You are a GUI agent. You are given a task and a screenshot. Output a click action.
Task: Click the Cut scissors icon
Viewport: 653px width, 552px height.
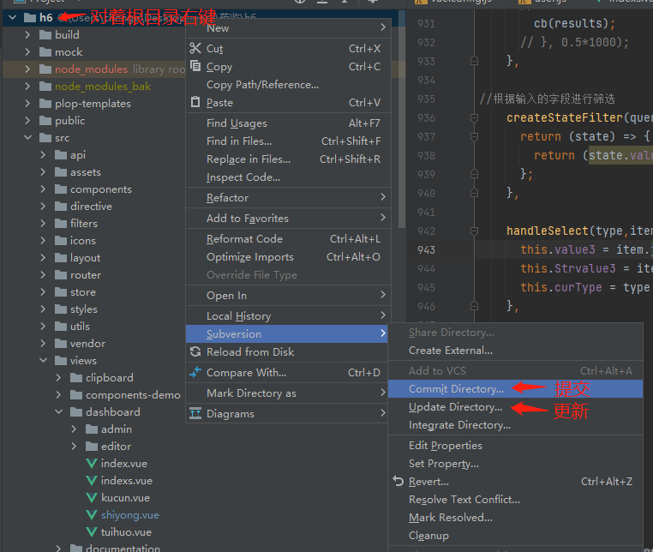tap(195, 49)
